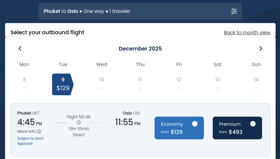Open Back to month view link
This screenshot has height=159, width=280.
(x=247, y=33)
